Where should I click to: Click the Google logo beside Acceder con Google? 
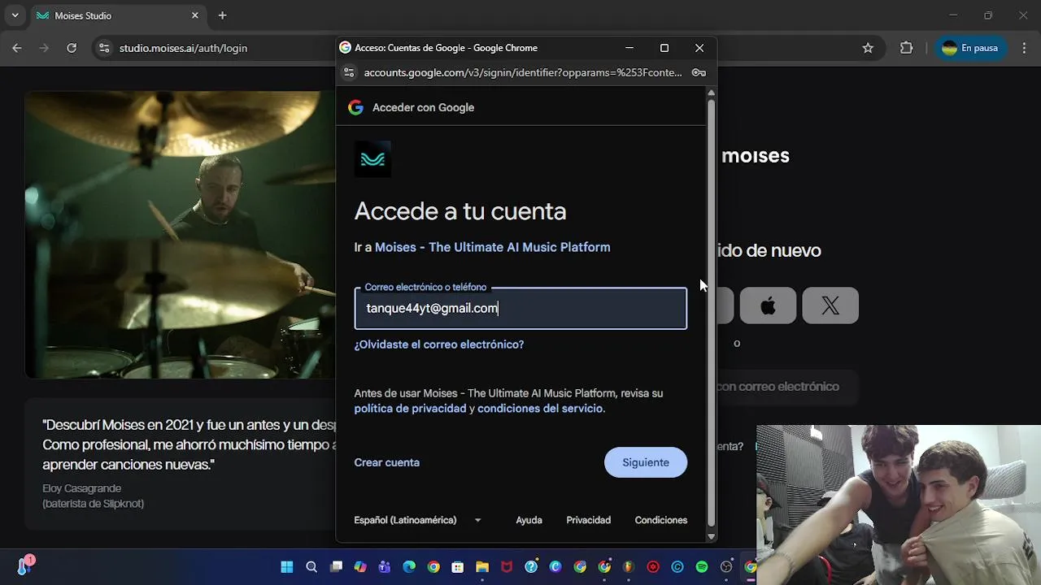(355, 107)
